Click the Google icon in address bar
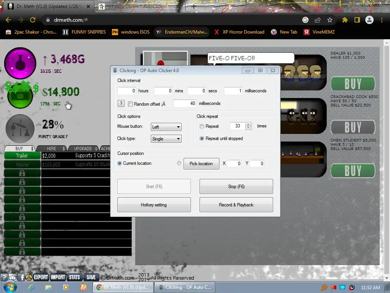 coord(305,20)
